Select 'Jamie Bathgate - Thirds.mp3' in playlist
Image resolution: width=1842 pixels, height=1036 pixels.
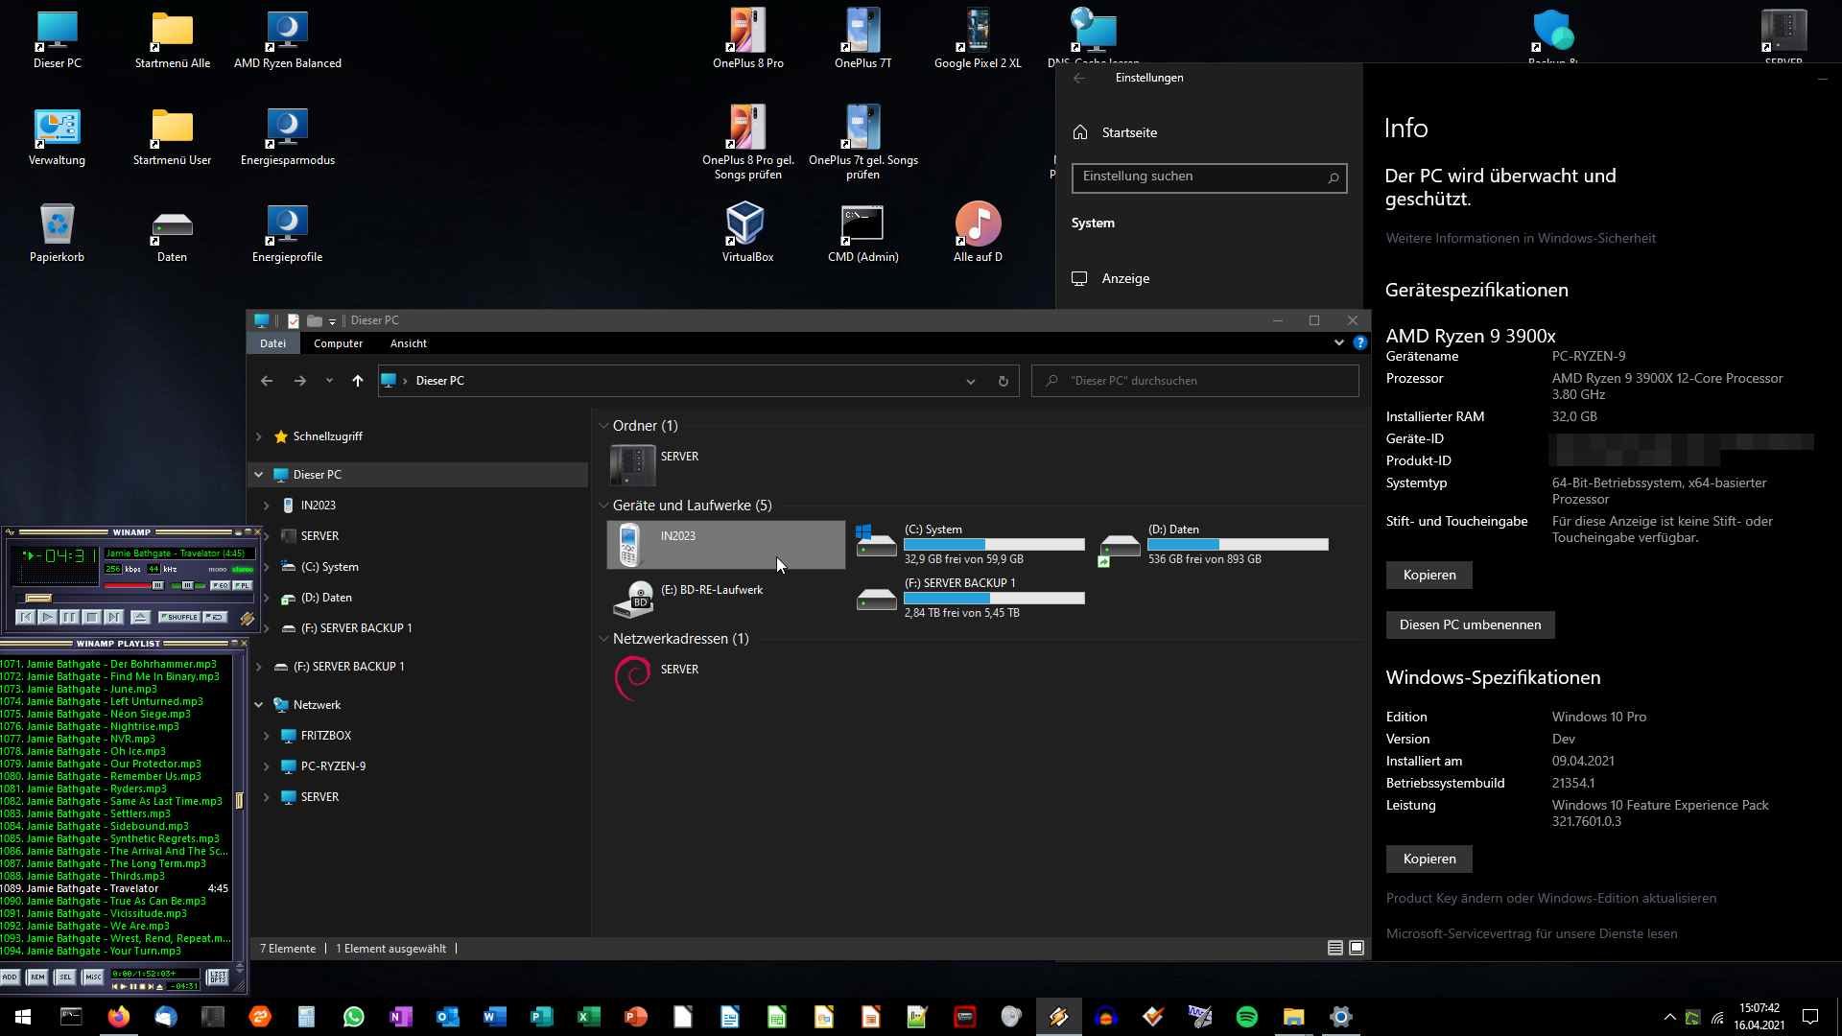click(83, 876)
